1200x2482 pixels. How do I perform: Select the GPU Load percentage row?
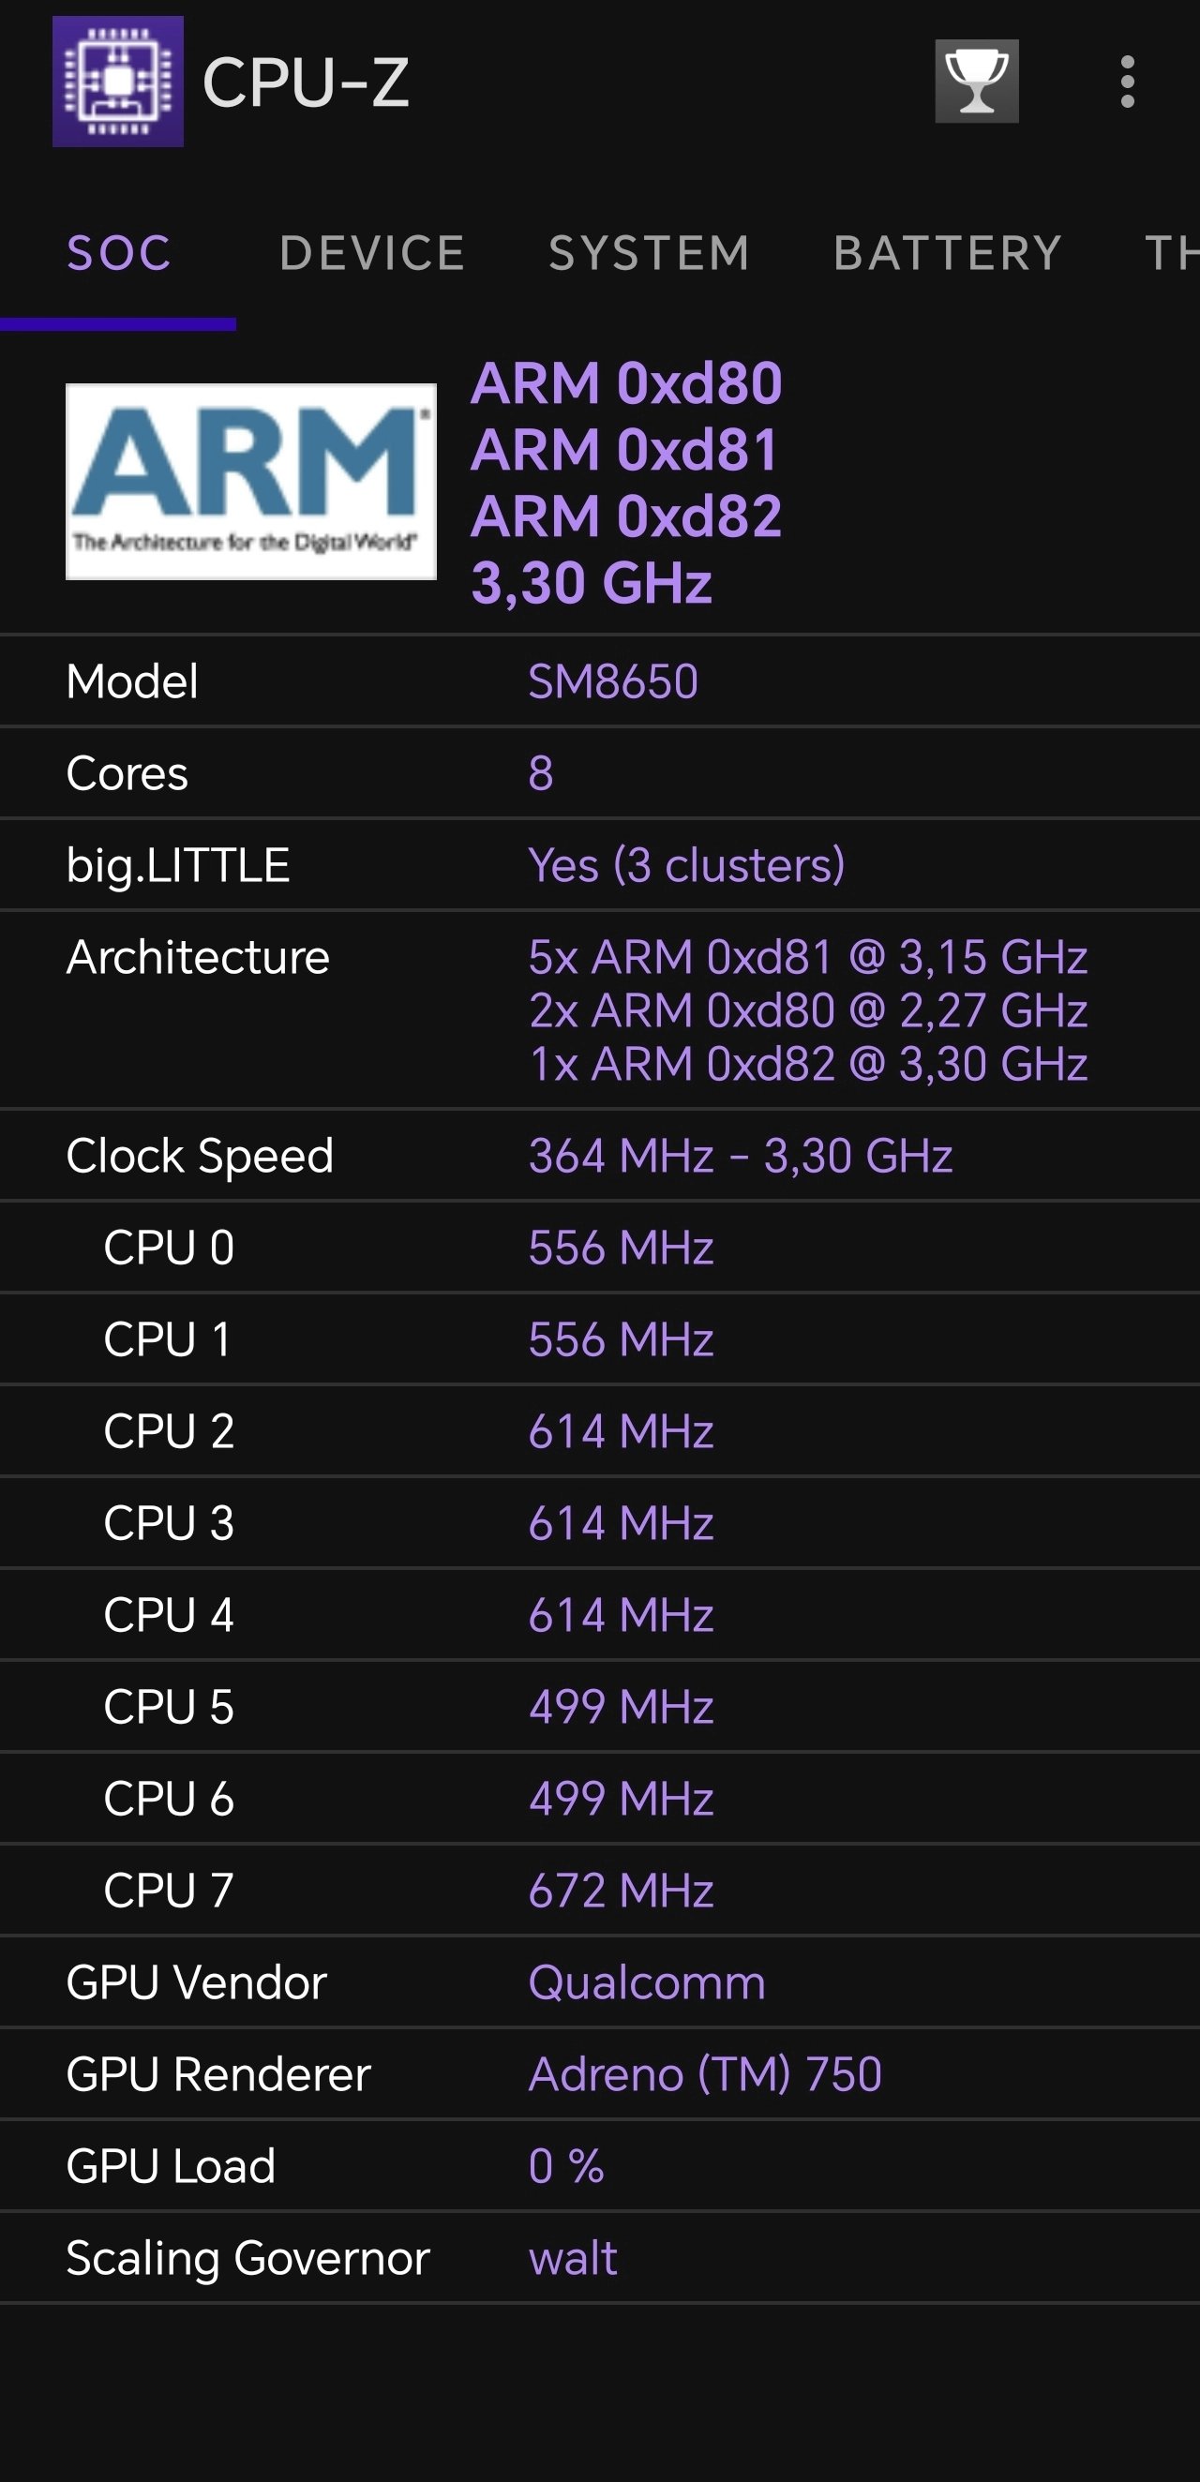click(x=482, y=2166)
